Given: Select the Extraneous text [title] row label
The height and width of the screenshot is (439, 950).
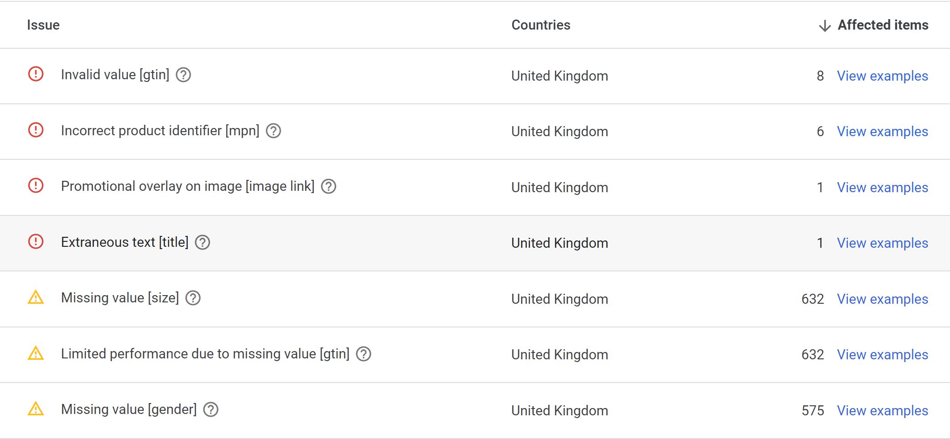Looking at the screenshot, I should 125,242.
